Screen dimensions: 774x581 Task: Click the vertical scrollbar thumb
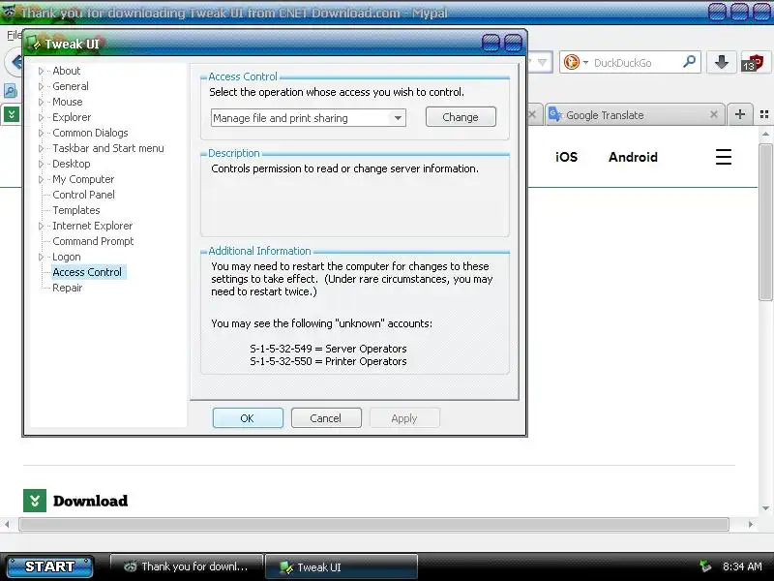tap(765, 222)
